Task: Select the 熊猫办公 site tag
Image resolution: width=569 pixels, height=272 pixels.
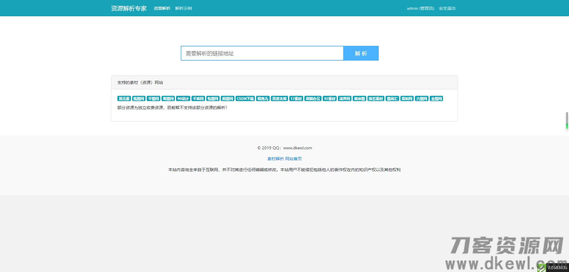Action: (x=313, y=98)
